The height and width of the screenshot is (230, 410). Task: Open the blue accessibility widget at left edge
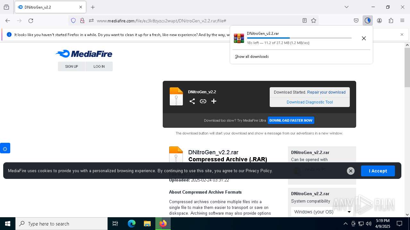5,148
